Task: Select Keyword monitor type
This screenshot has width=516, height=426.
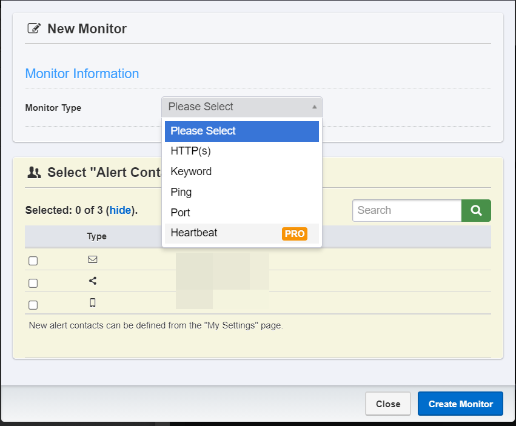Action: (242, 171)
